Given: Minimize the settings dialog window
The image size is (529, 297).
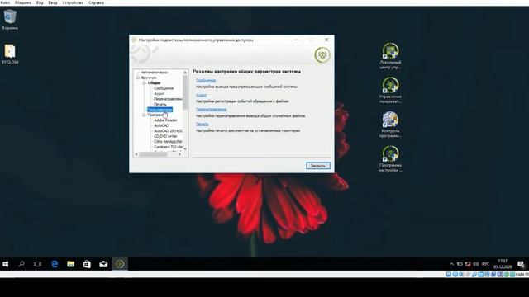Looking at the screenshot, I should 296,40.
